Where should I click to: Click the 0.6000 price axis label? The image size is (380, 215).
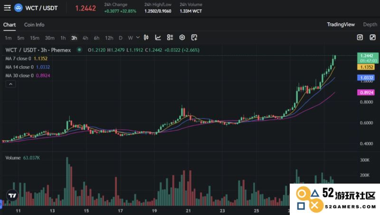366,123
